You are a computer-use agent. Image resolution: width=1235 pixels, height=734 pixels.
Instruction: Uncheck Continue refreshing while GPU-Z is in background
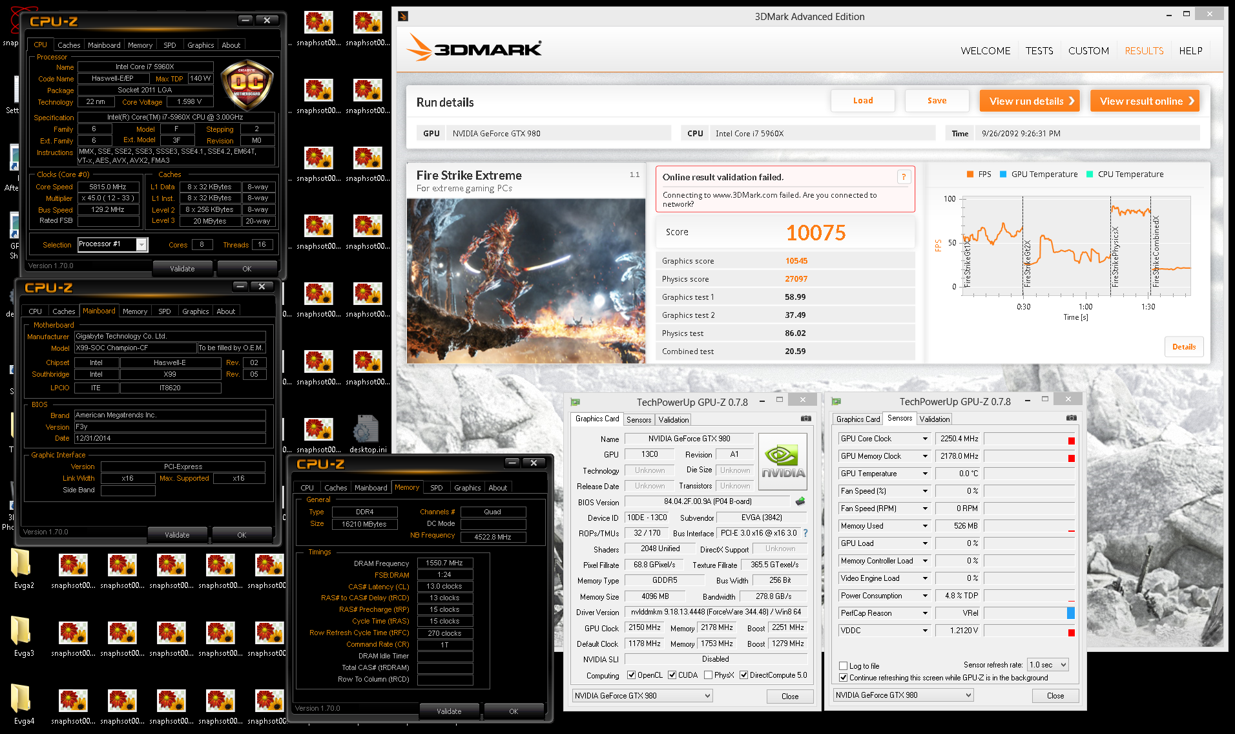tap(843, 678)
